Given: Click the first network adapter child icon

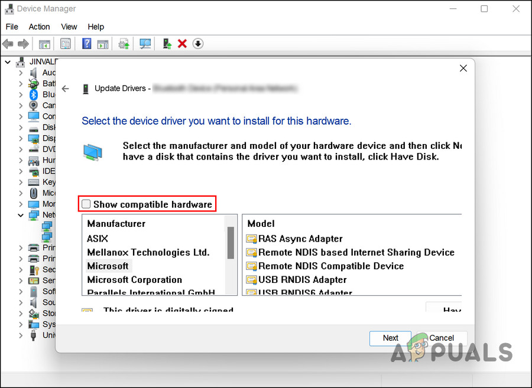Looking at the screenshot, I should click(47, 226).
